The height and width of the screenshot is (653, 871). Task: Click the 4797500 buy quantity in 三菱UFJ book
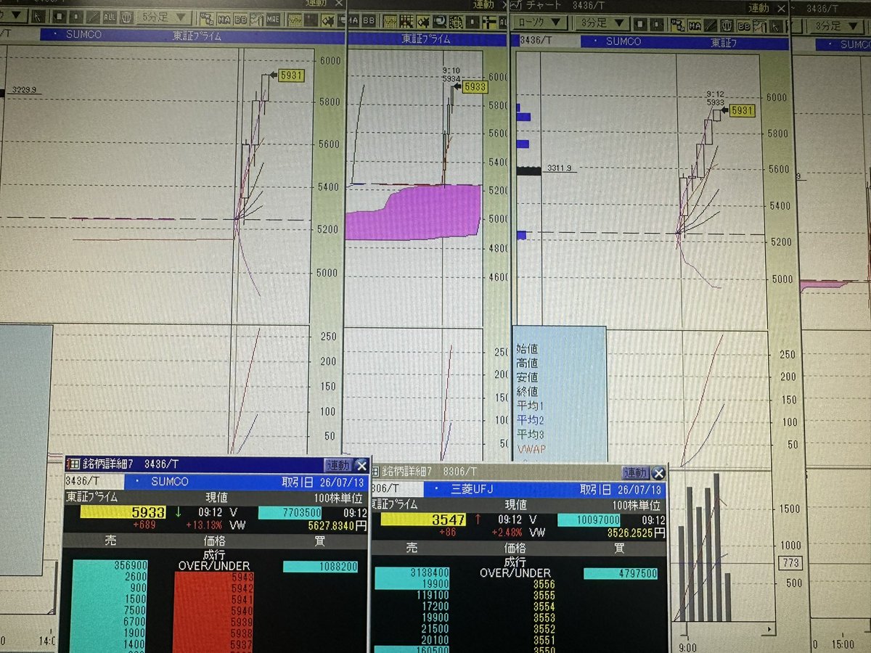pos(621,573)
